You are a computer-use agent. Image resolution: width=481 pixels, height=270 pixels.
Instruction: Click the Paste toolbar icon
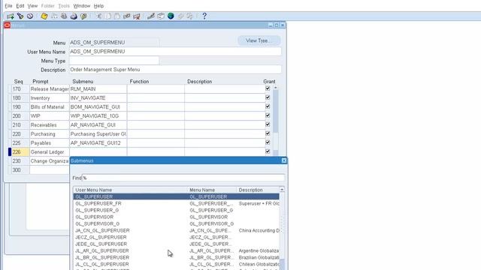point(117,16)
